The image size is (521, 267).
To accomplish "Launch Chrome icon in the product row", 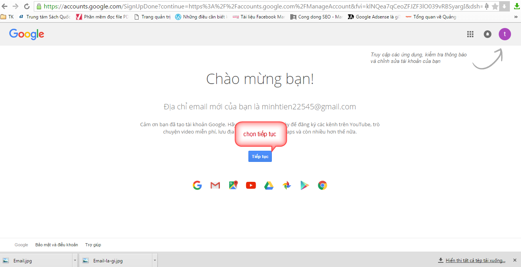I will point(323,185).
